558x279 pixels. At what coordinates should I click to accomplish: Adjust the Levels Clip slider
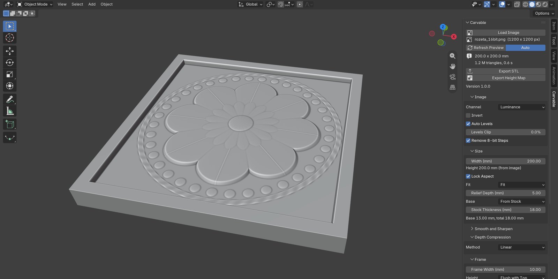506,132
